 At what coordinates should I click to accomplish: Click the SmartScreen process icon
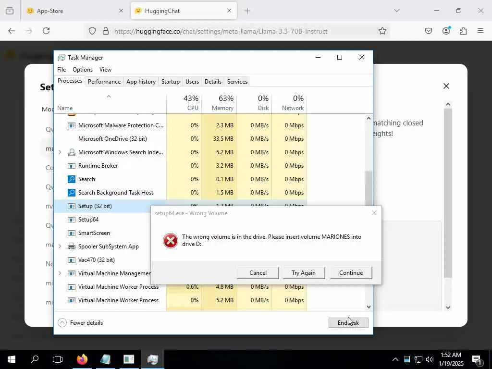(x=72, y=233)
